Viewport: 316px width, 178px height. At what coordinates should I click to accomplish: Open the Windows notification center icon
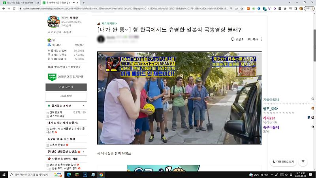tap(311, 174)
